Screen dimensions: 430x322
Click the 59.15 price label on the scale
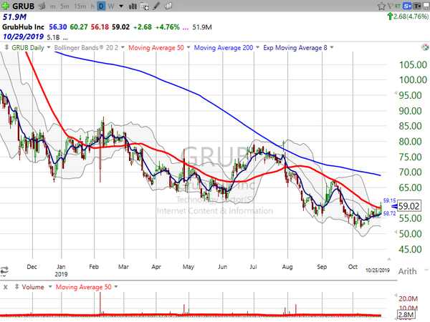pyautogui.click(x=389, y=200)
